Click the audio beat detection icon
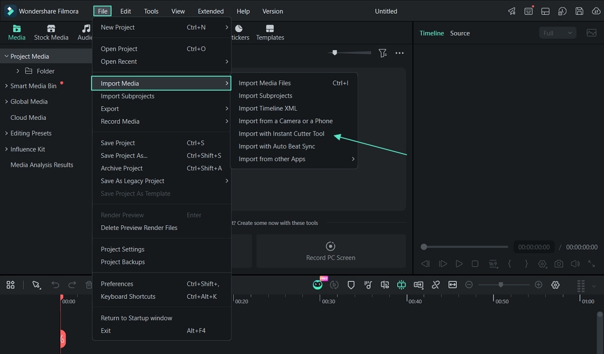This screenshot has height=354, width=604. point(368,285)
